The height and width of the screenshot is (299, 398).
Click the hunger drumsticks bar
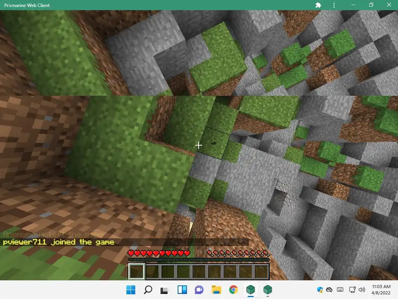click(x=238, y=253)
